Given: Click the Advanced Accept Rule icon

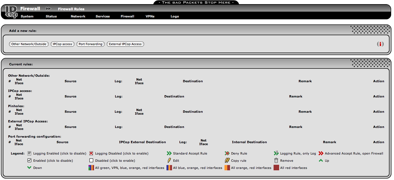Looking at the screenshot, I should (x=321, y=153).
